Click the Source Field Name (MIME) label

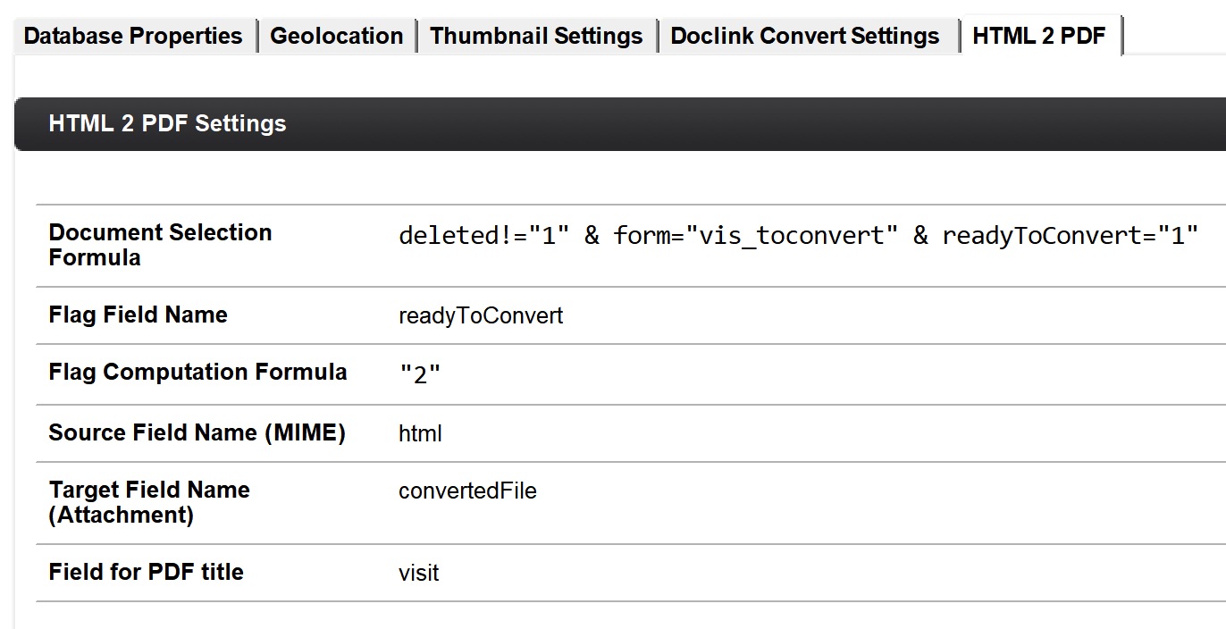click(197, 432)
